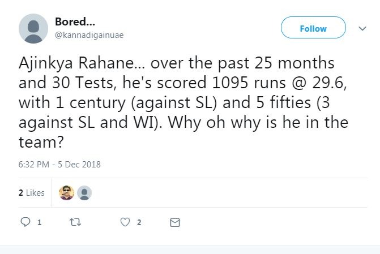
Task: Click the like count beside the heart
Action: (139, 223)
